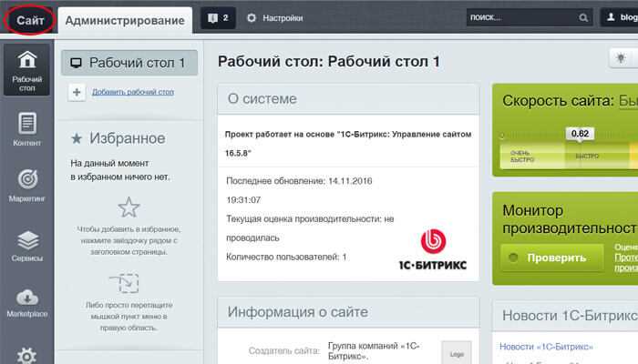Select Рабочий стол in sidebar
Viewport: 638px width, 364px height.
[26, 70]
